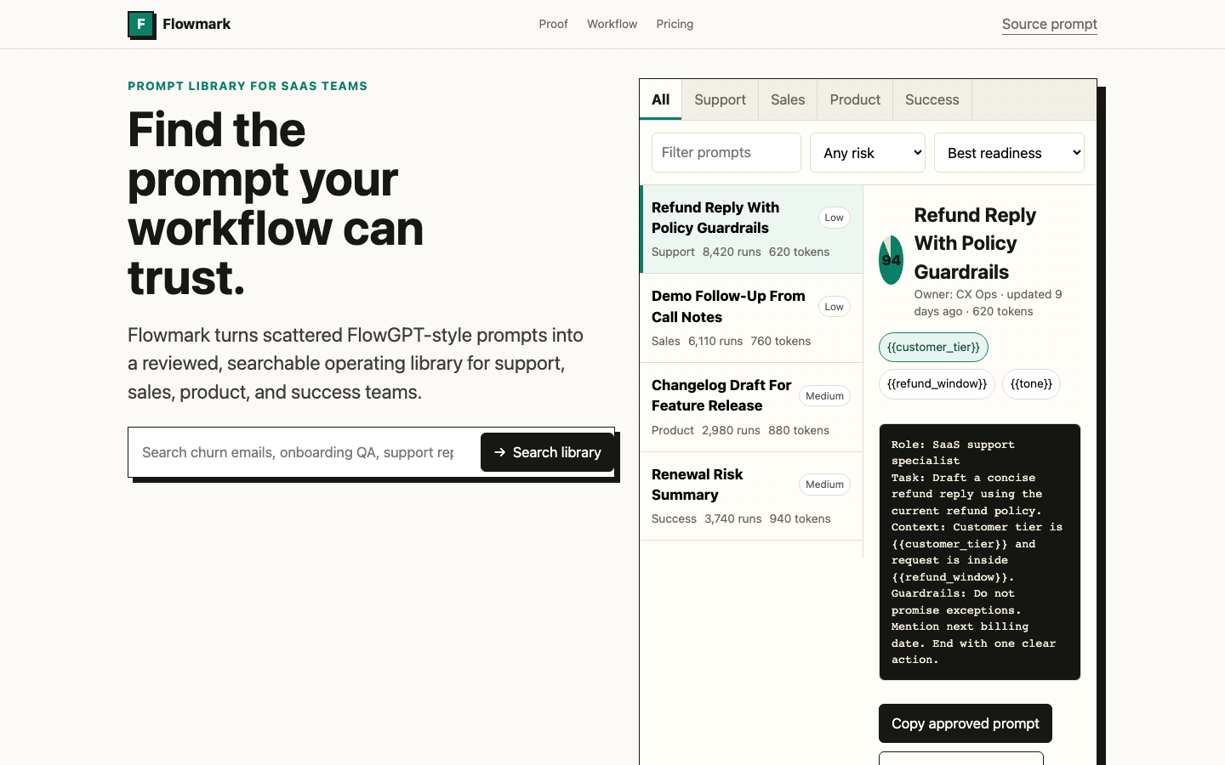The width and height of the screenshot is (1225, 765).
Task: Click '8,420 runs' in Refund Reply row
Action: click(x=732, y=252)
